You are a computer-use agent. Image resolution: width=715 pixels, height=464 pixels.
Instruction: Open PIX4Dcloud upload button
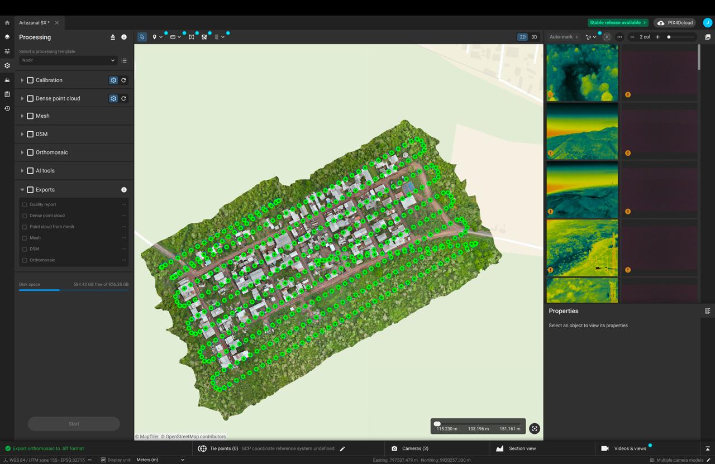click(x=675, y=23)
